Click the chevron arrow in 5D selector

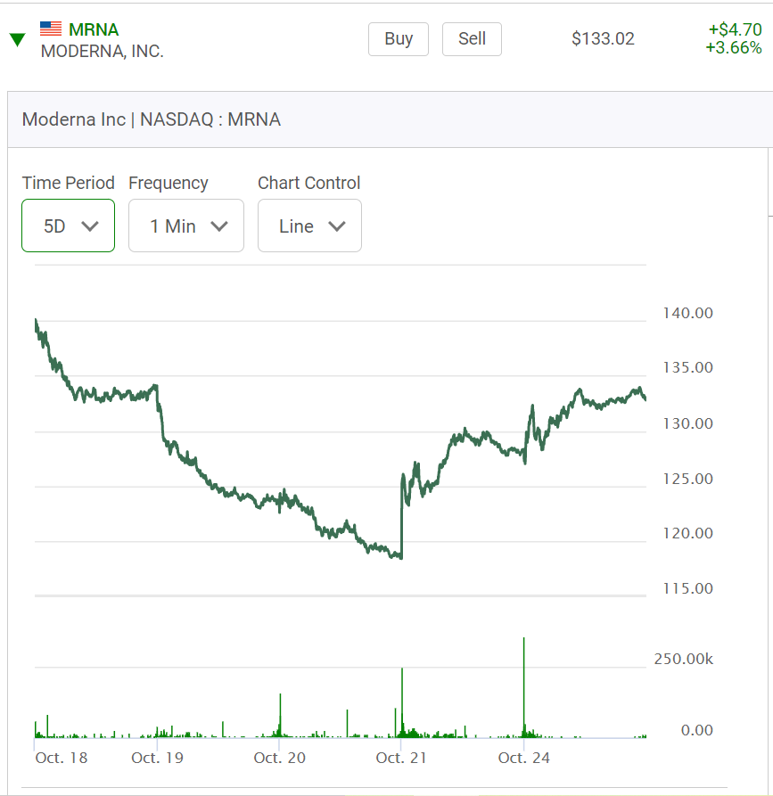pos(90,226)
